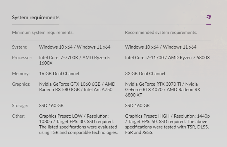Click the Storage row label
The image size is (227, 147).
coord(20,105)
